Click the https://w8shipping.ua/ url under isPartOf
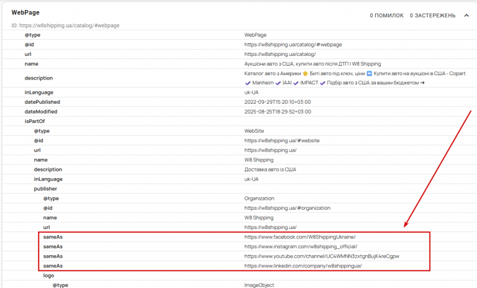477x288 pixels. click(x=270, y=150)
